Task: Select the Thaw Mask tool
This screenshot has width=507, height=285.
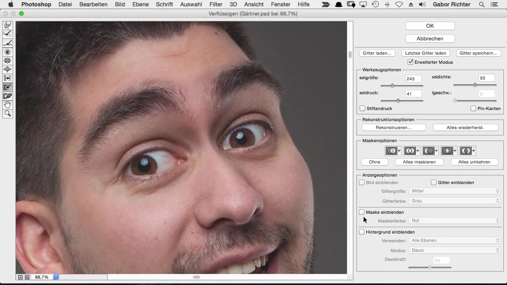Action: coord(8,96)
